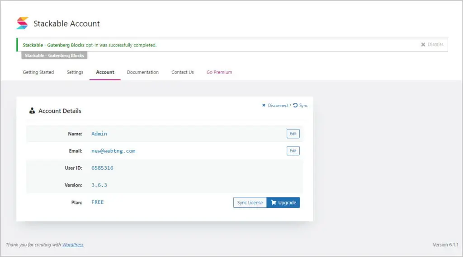Select the Account tab

click(105, 72)
